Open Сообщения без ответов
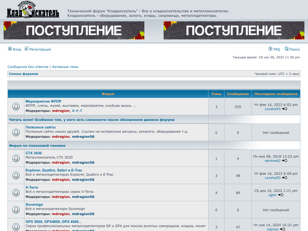This screenshot has width=308, height=231. click(28, 67)
